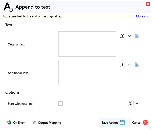Screen dimensions: 152x130
Task: Close the dialog with the red X
Action: [x=148, y=4]
